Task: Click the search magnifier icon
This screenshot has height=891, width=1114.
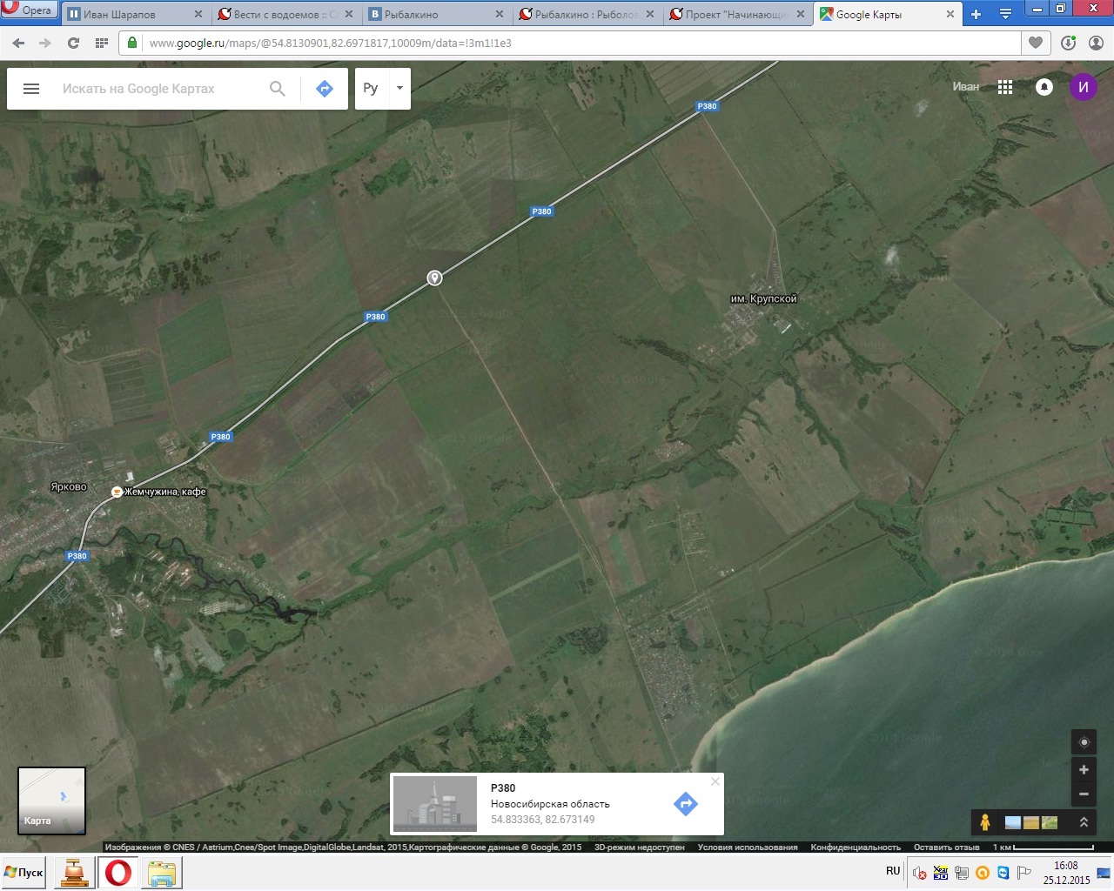Action: click(x=278, y=89)
